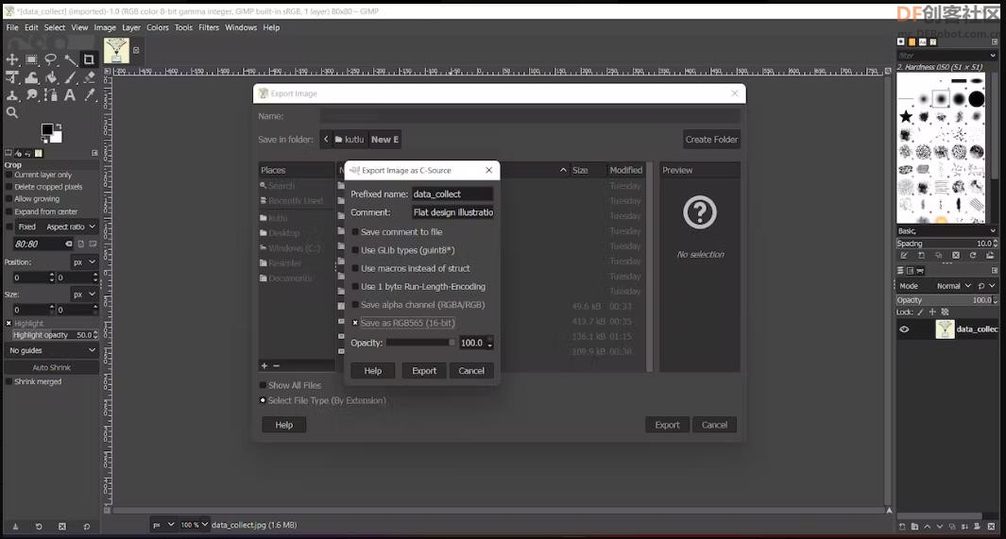Select the Paintbrush tool

[70, 77]
